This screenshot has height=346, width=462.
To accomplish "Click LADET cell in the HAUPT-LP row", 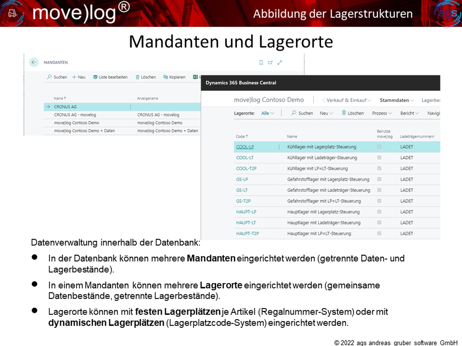I will tap(407, 212).
